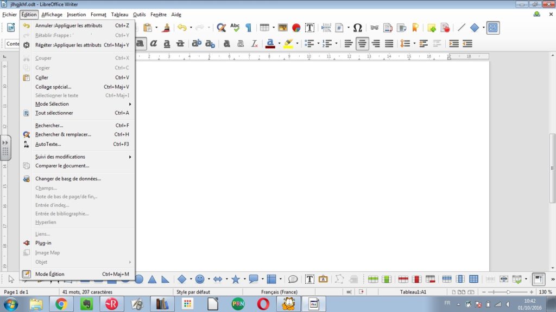The width and height of the screenshot is (556, 312).
Task: Toggle center alignment button
Action: click(362, 43)
